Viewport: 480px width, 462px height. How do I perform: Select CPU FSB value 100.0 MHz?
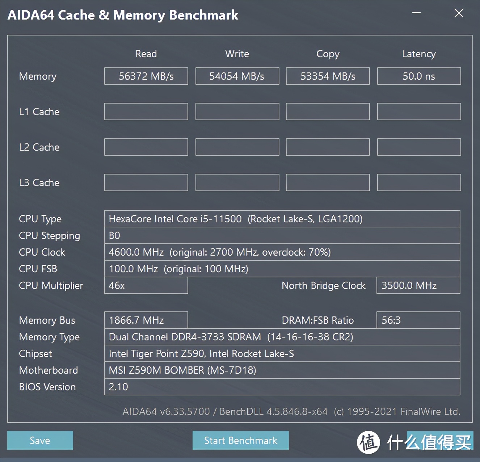coord(282,269)
